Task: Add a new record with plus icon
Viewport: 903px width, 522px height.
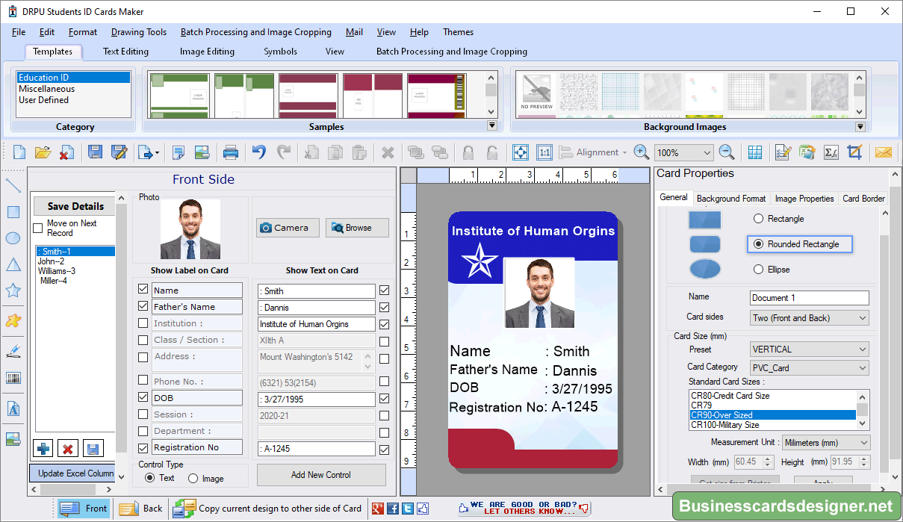Action: (44, 449)
